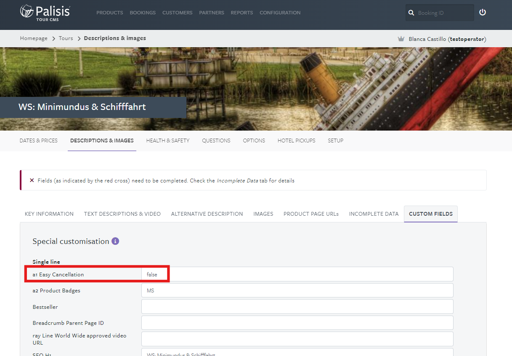Open the Configuration menu
Screen dimensions: 512x356
[x=280, y=13]
